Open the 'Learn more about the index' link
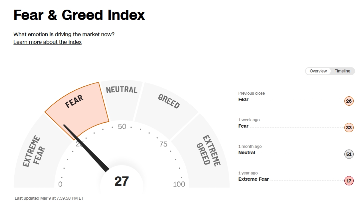 click(x=47, y=42)
